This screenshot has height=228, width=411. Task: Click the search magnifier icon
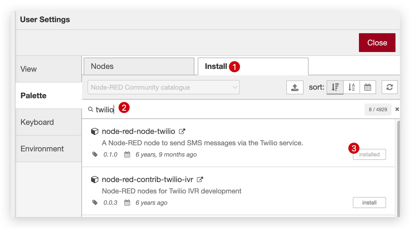click(x=91, y=109)
